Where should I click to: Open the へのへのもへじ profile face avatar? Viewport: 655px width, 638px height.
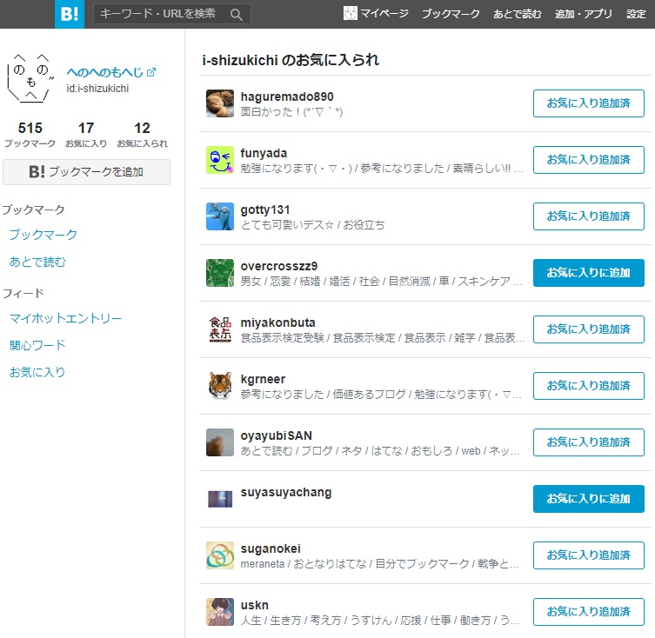pyautogui.click(x=30, y=78)
